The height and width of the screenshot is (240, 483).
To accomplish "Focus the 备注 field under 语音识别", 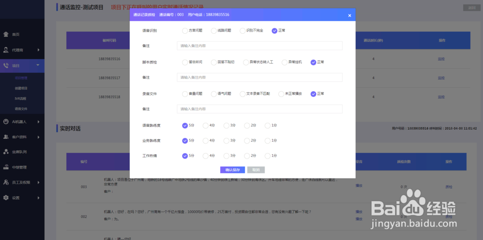I will [x=259, y=46].
